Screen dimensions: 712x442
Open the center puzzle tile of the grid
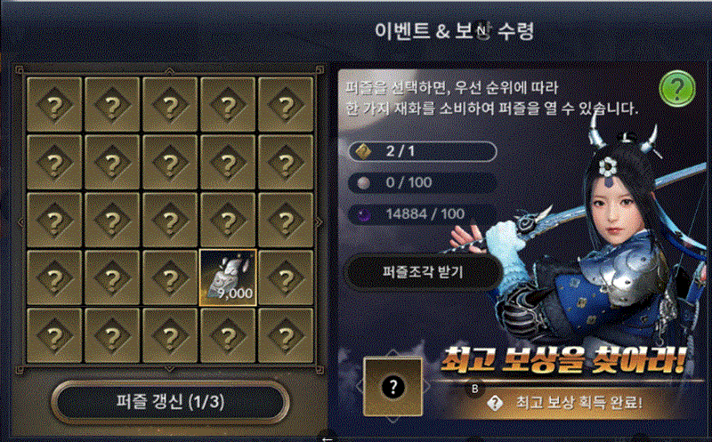170,220
